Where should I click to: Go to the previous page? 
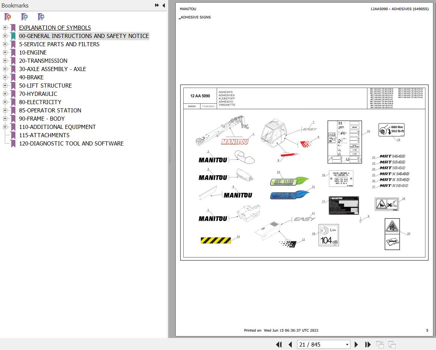290,344
